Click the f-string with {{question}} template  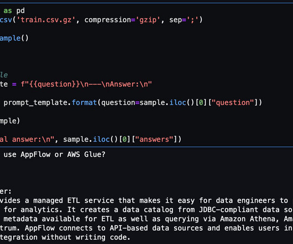86,84
